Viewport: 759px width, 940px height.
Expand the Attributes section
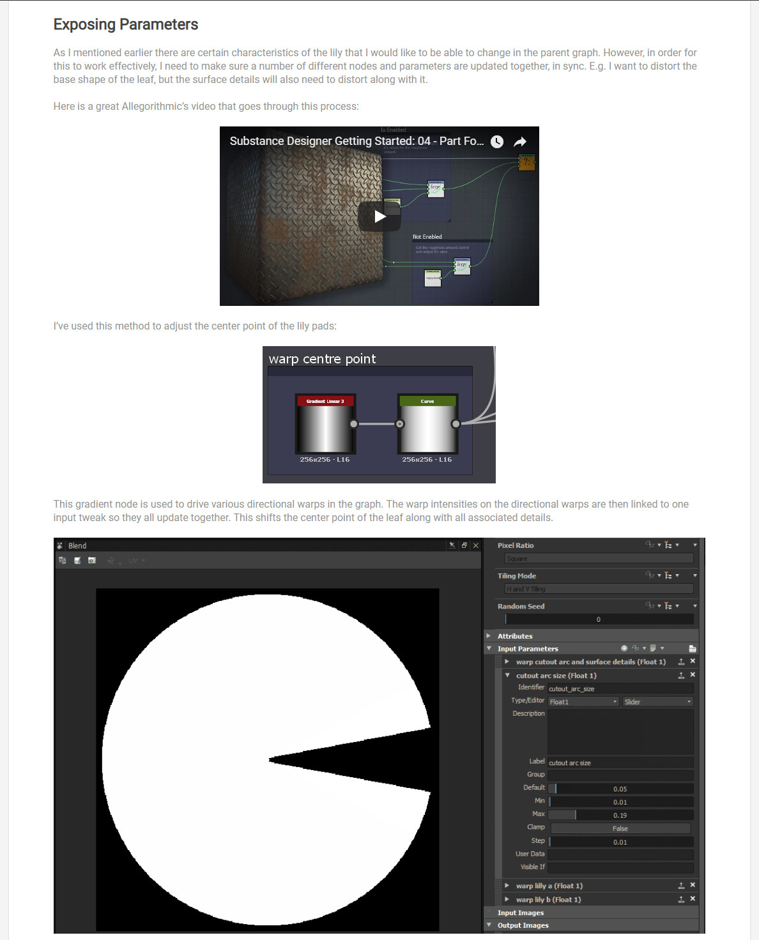pos(489,636)
